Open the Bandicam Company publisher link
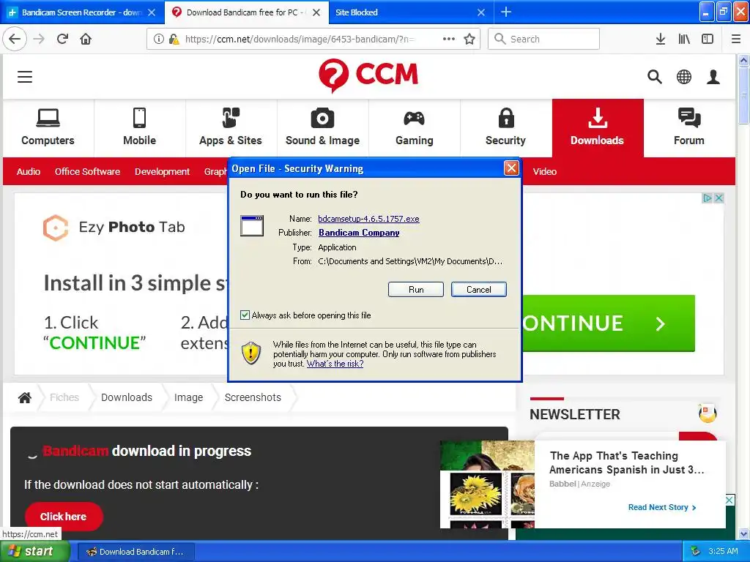750x562 pixels. point(359,233)
